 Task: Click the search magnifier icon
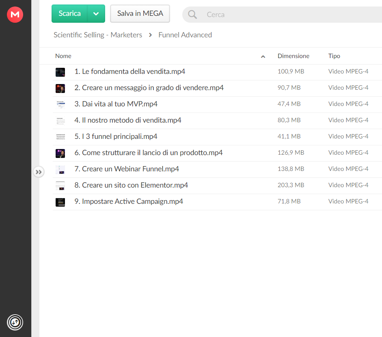[192, 15]
